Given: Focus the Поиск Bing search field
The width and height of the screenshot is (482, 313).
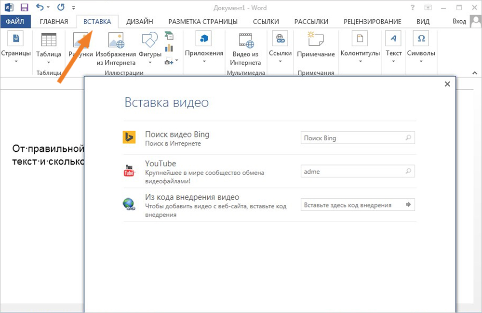Looking at the screenshot, I should [x=358, y=138].
